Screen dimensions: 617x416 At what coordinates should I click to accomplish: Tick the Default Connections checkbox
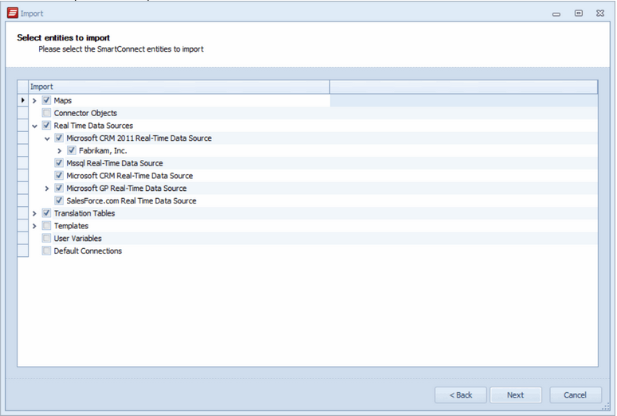click(x=46, y=251)
